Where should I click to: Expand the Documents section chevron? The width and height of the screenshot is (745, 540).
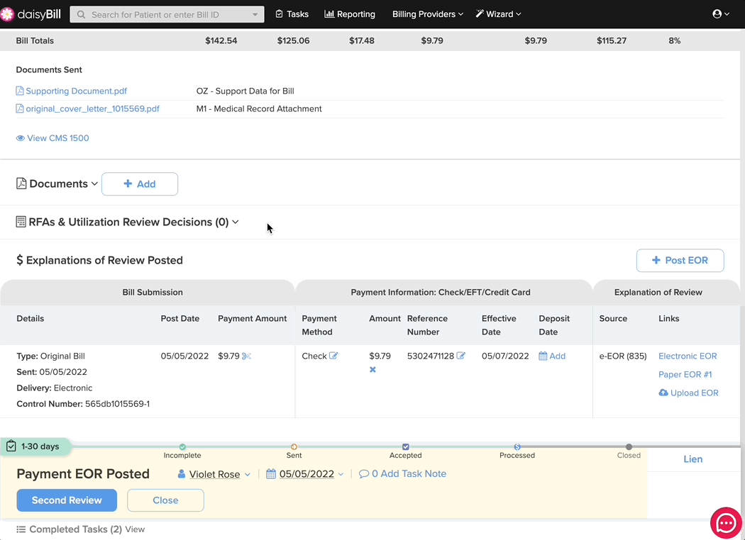pyautogui.click(x=94, y=184)
